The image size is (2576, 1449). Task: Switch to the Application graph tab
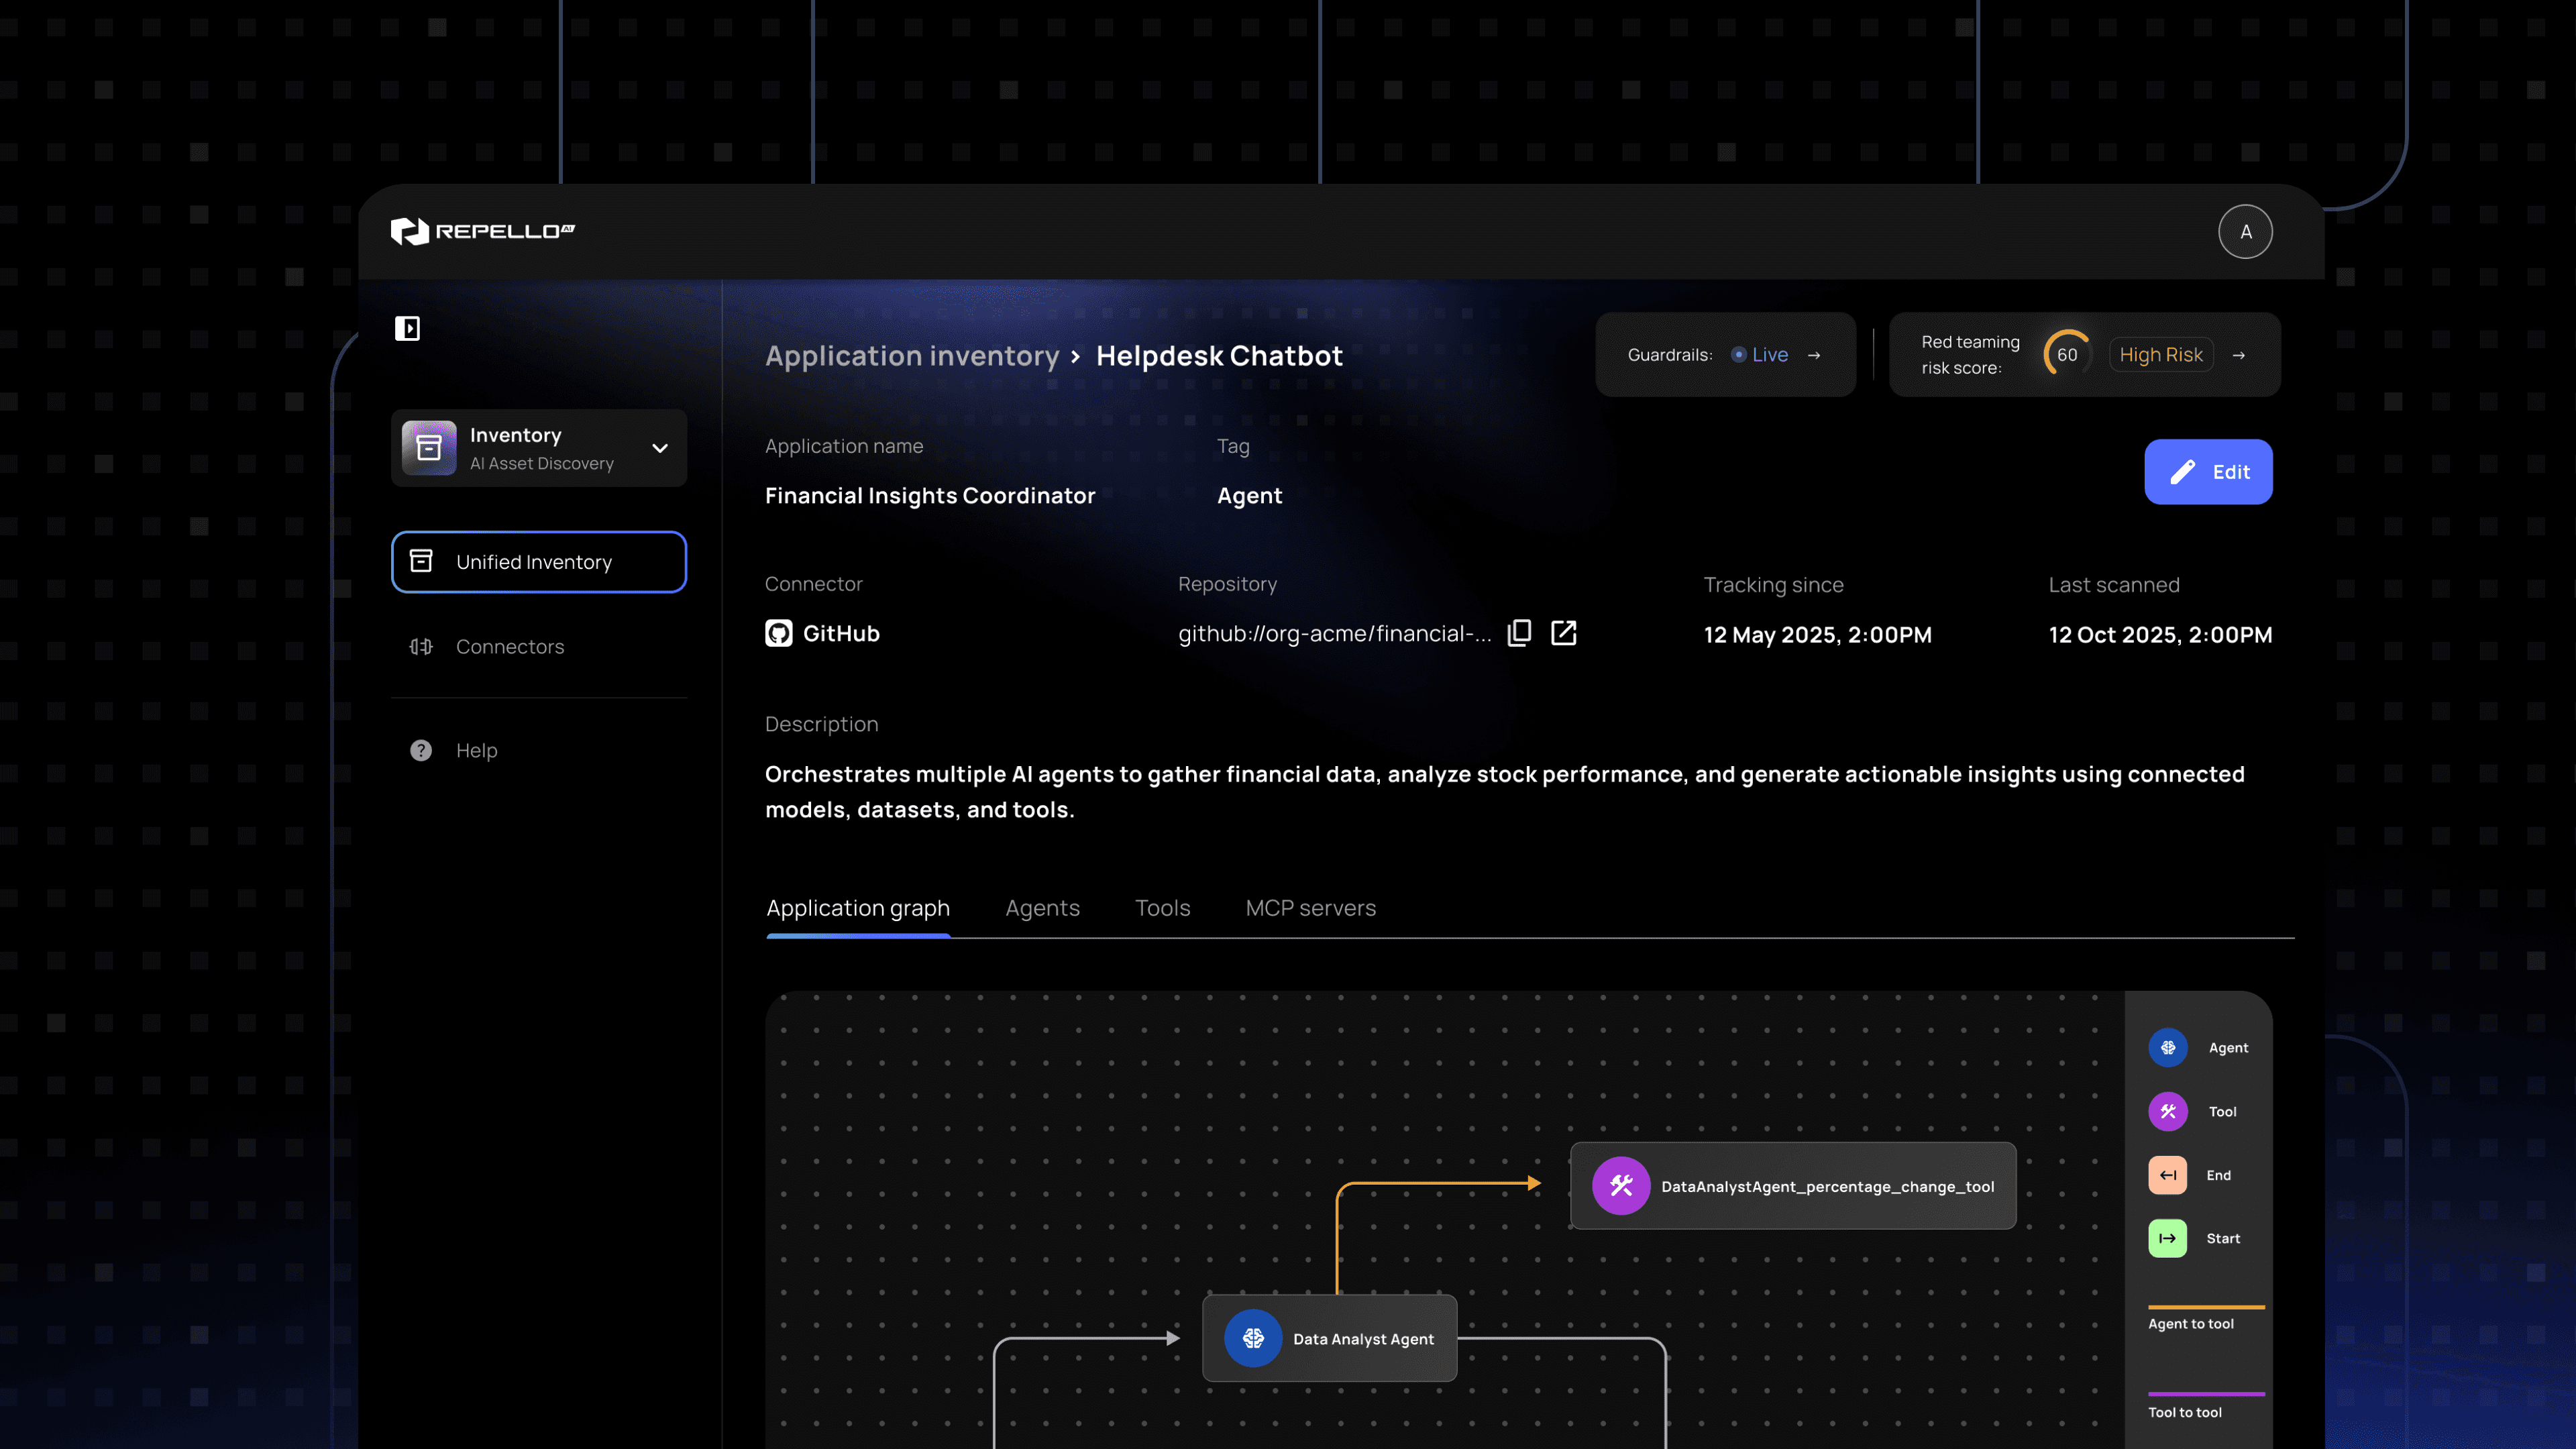point(858,908)
